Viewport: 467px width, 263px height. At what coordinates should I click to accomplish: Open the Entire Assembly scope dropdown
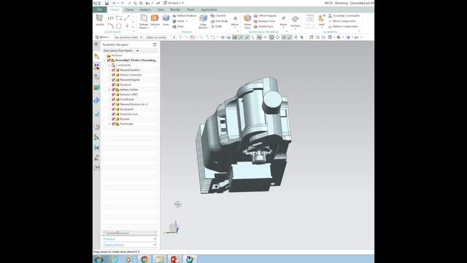(x=161, y=37)
